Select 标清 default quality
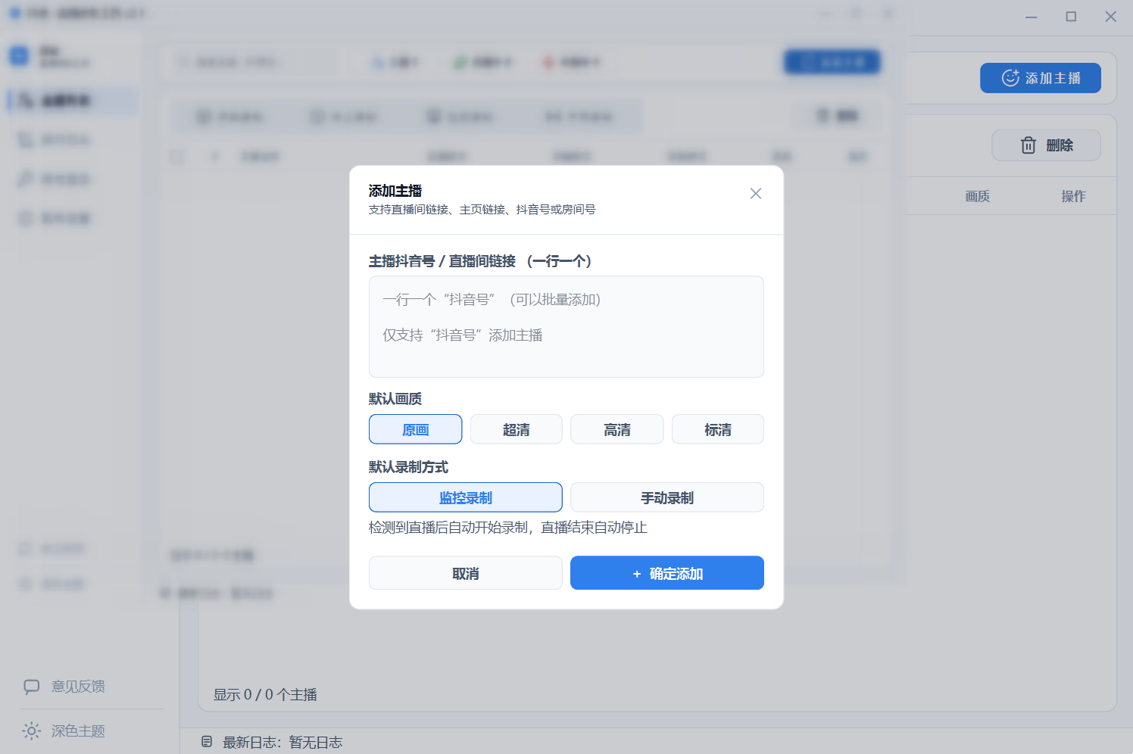Screen dimensions: 1133x754 [x=718, y=429]
